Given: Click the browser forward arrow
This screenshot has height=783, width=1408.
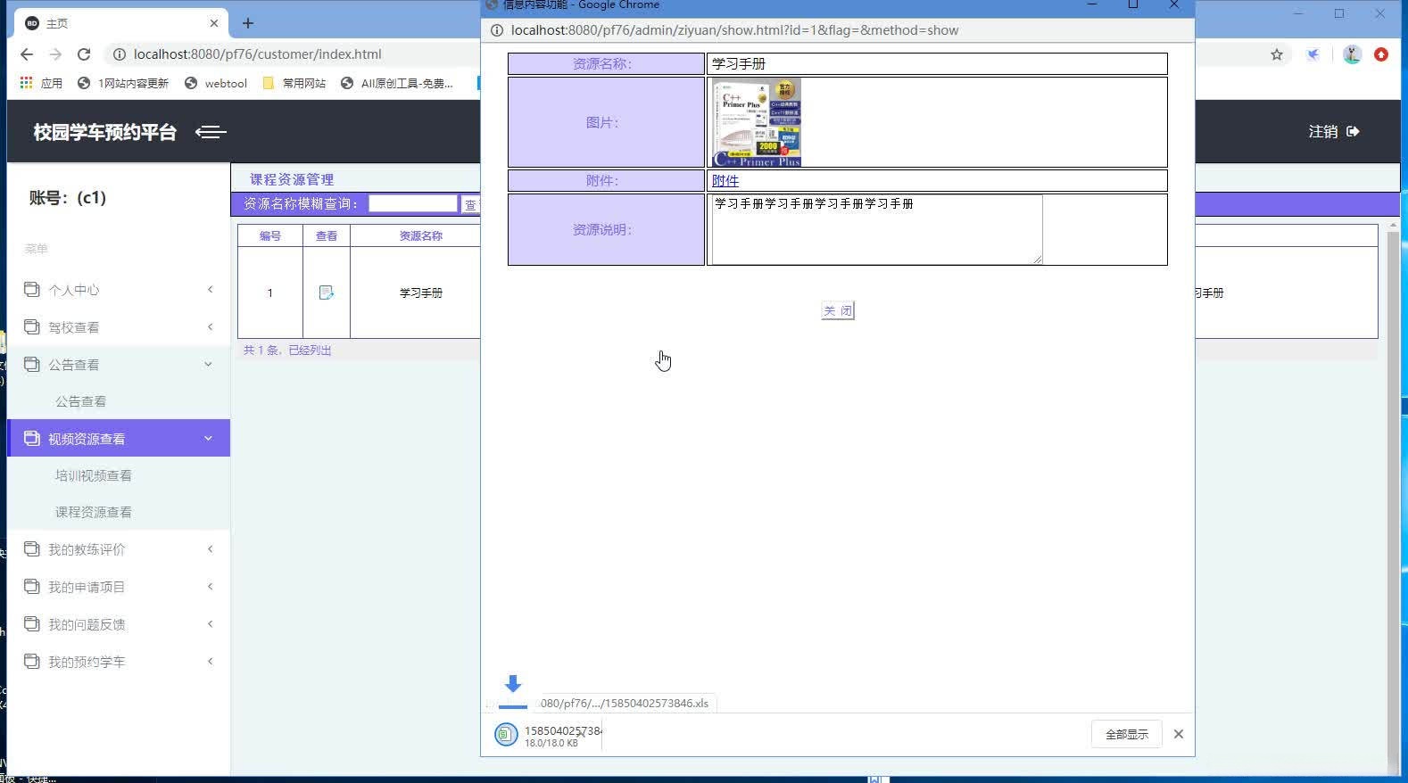Looking at the screenshot, I should click(55, 54).
